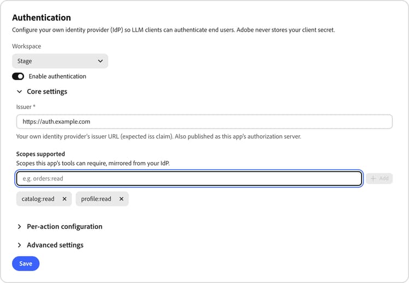Click the Scopes supported label
Image resolution: width=409 pixels, height=283 pixels.
pos(40,154)
